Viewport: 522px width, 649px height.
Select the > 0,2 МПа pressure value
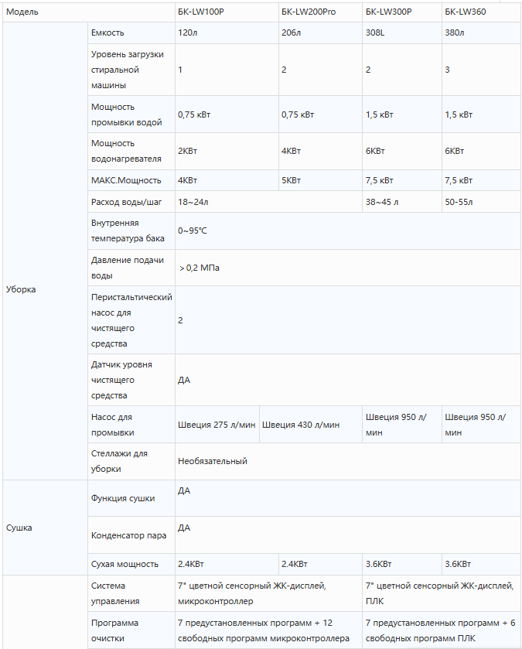348,268
